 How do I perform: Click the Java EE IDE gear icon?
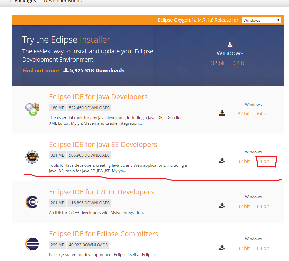pos(32,157)
